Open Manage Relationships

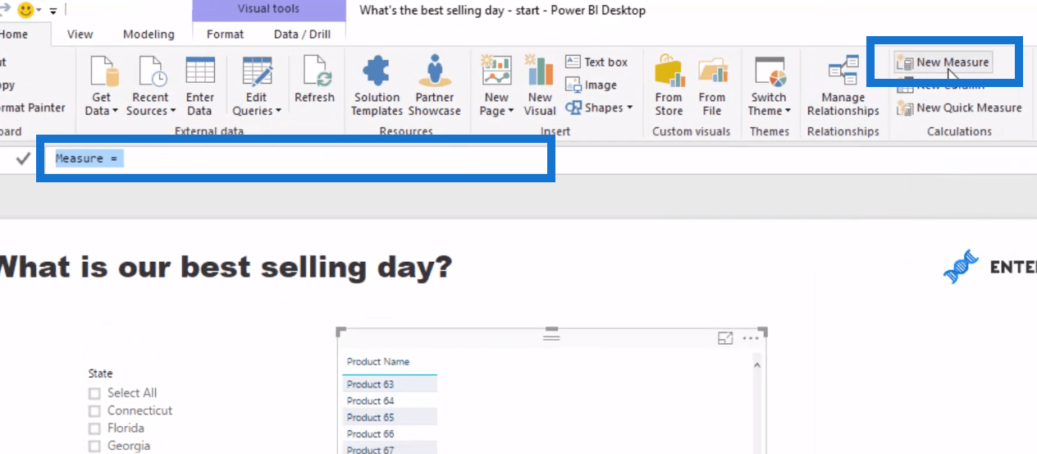tap(843, 86)
